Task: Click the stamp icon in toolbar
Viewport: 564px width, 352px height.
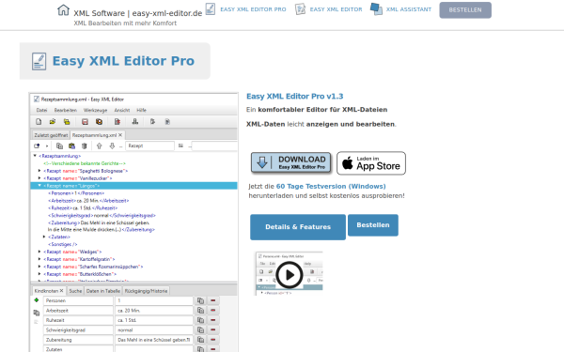Action: pos(135,122)
